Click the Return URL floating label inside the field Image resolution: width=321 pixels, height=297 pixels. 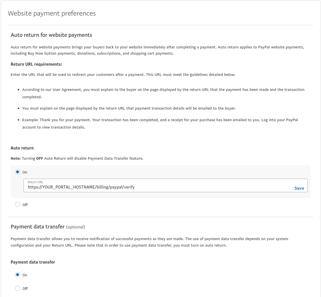(36, 182)
